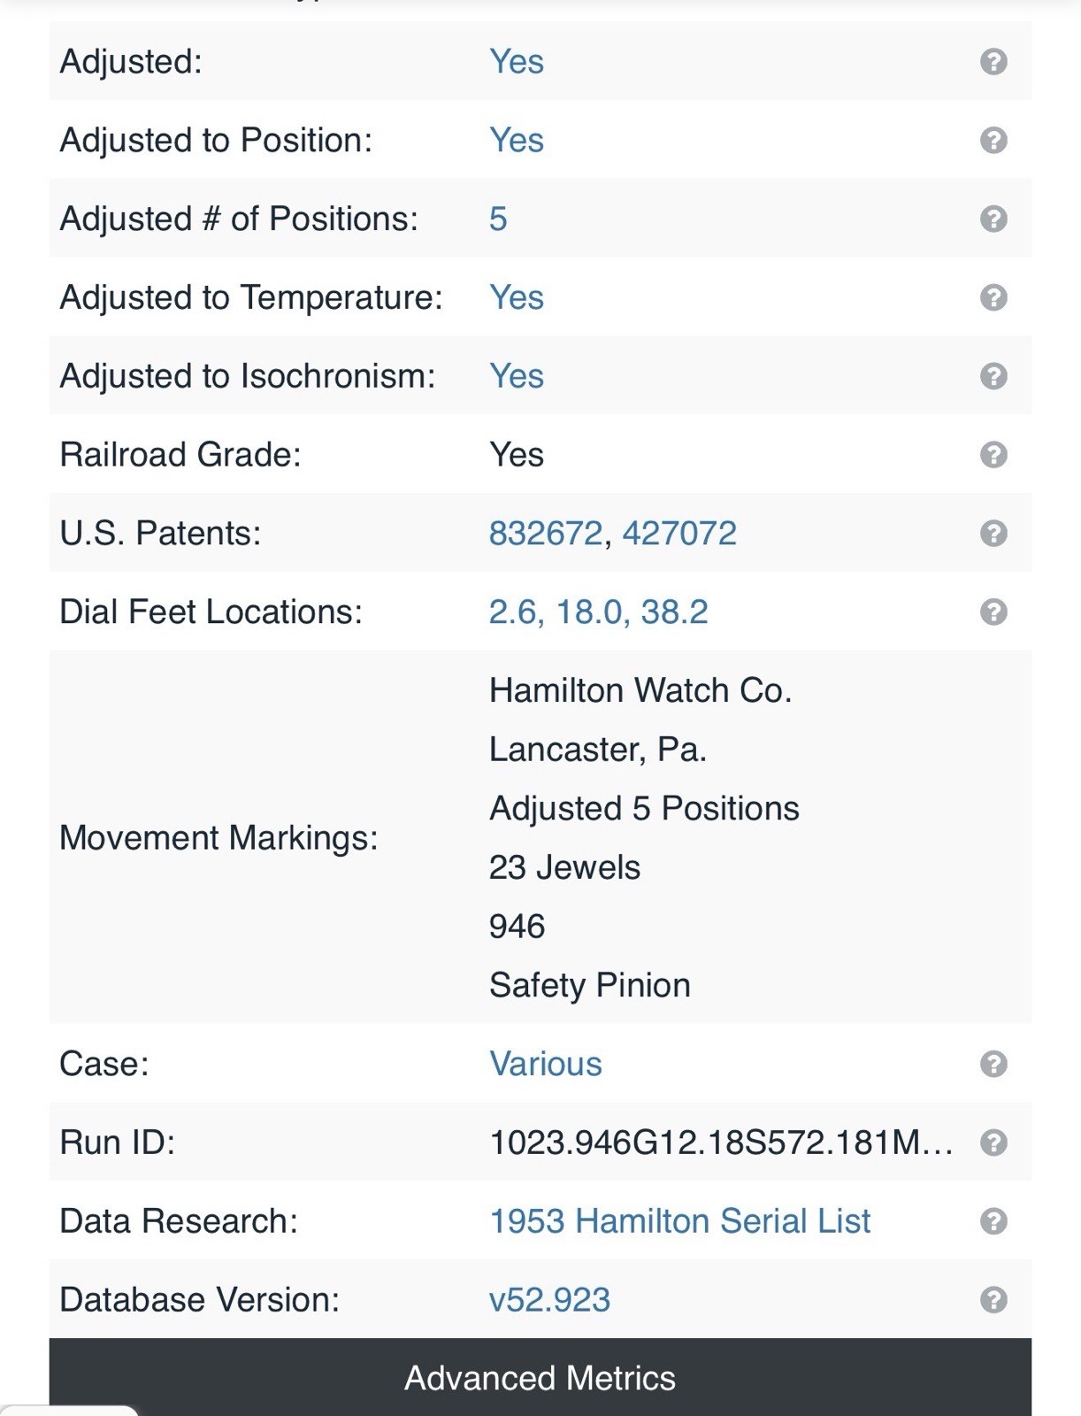This screenshot has height=1416, width=1081.
Task: Follow the 1953 Hamilton Serial List link
Action: click(x=679, y=1221)
